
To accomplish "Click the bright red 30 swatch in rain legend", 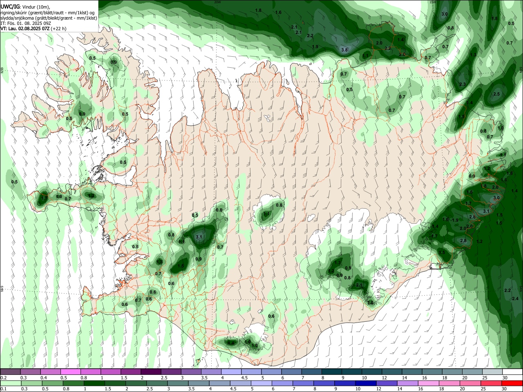I will pos(512,383).
